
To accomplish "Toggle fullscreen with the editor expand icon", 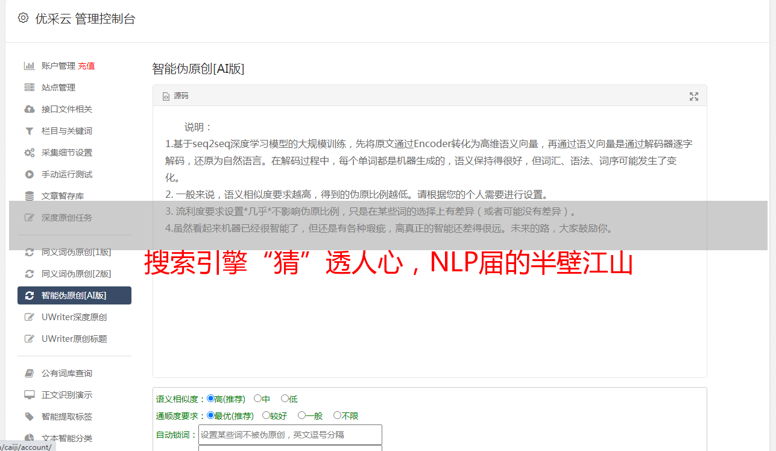I will (694, 96).
